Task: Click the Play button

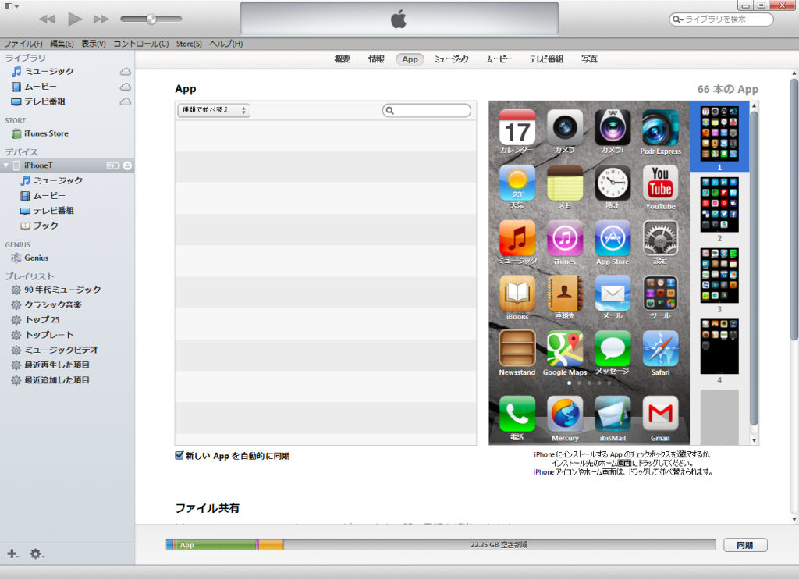Action: (x=75, y=20)
